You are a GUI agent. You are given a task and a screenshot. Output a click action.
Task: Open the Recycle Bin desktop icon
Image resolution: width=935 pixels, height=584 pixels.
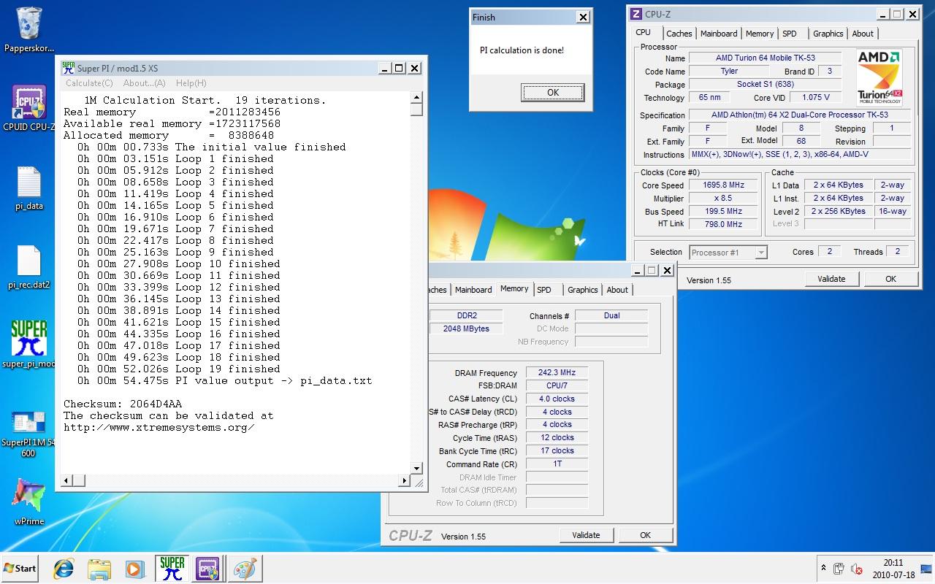pos(29,29)
